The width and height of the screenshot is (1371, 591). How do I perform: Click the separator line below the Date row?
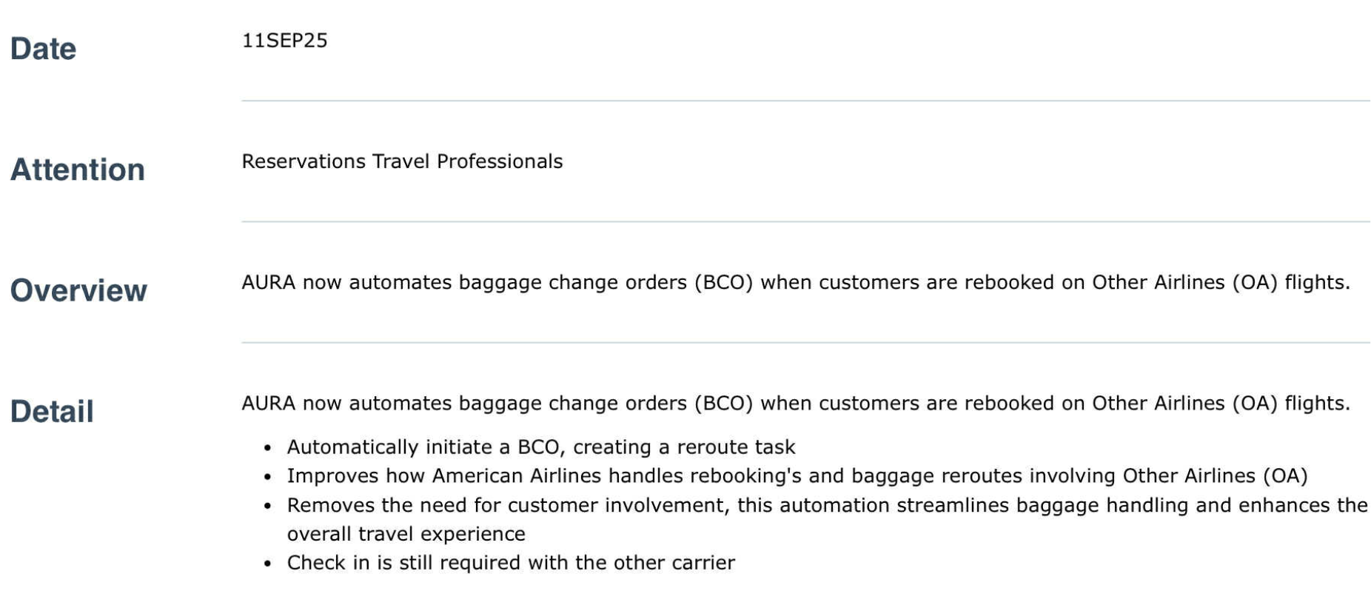[x=805, y=101]
